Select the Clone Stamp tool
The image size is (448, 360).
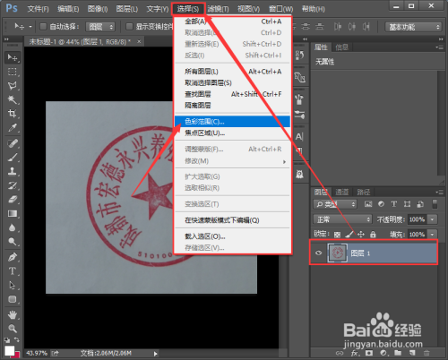[13, 171]
